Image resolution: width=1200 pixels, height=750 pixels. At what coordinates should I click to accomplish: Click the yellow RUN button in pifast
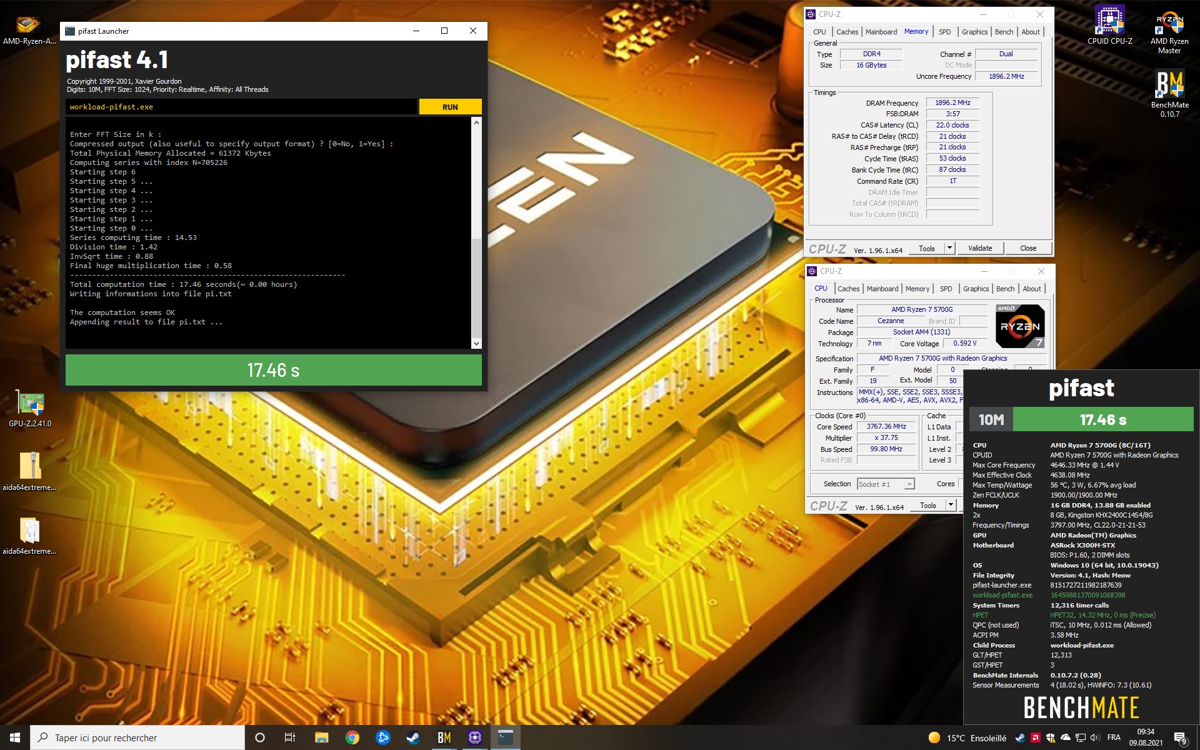(x=450, y=107)
